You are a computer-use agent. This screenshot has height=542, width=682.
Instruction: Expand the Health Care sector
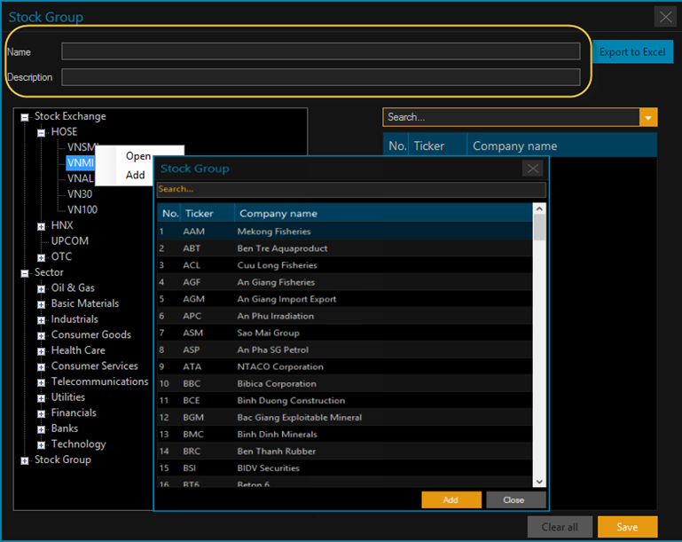tap(42, 351)
